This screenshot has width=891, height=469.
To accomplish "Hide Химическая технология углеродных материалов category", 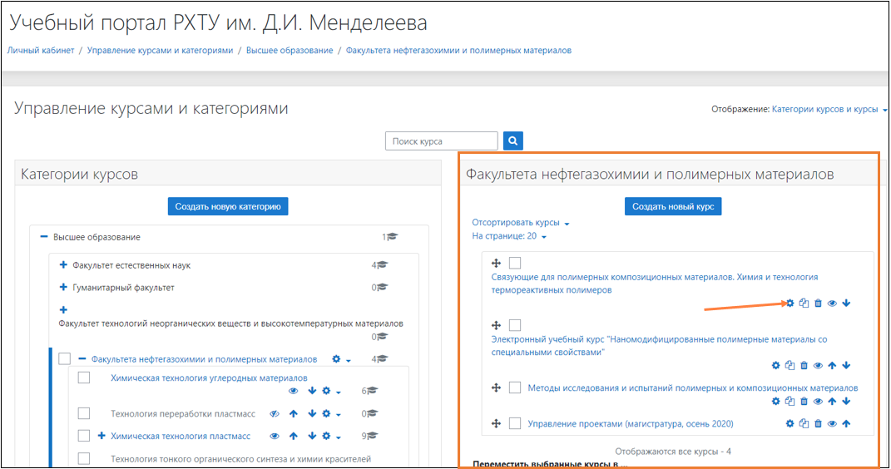I will pyautogui.click(x=293, y=391).
